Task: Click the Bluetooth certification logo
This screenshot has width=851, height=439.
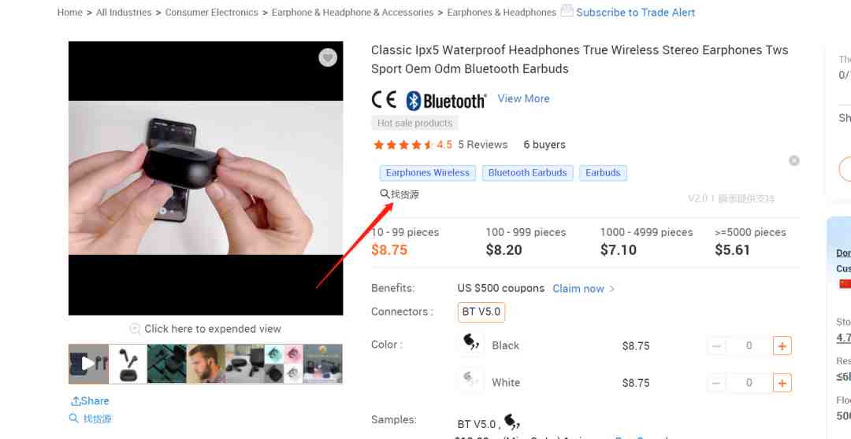Action: point(446,100)
